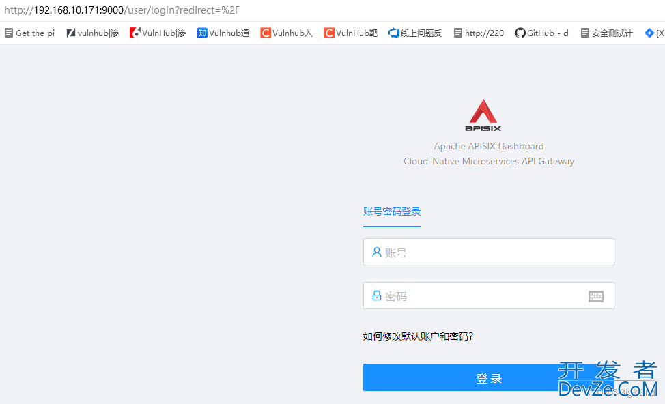Click the 密码 password input field
The height and width of the screenshot is (404, 665).
coord(489,295)
